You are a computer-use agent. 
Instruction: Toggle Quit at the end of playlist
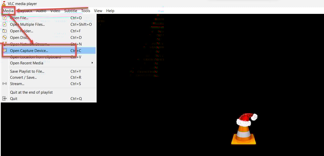[x=49, y=92]
